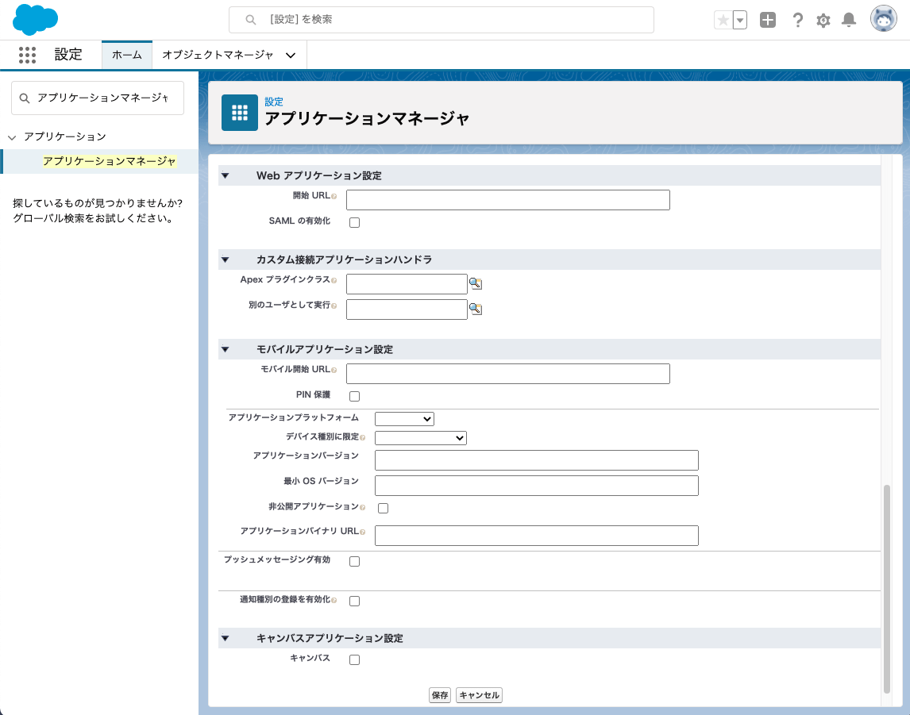Click the キャンセル button
The height and width of the screenshot is (715, 910).
pyautogui.click(x=480, y=695)
